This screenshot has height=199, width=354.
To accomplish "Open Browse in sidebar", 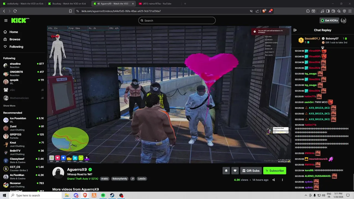I will [12, 39].
